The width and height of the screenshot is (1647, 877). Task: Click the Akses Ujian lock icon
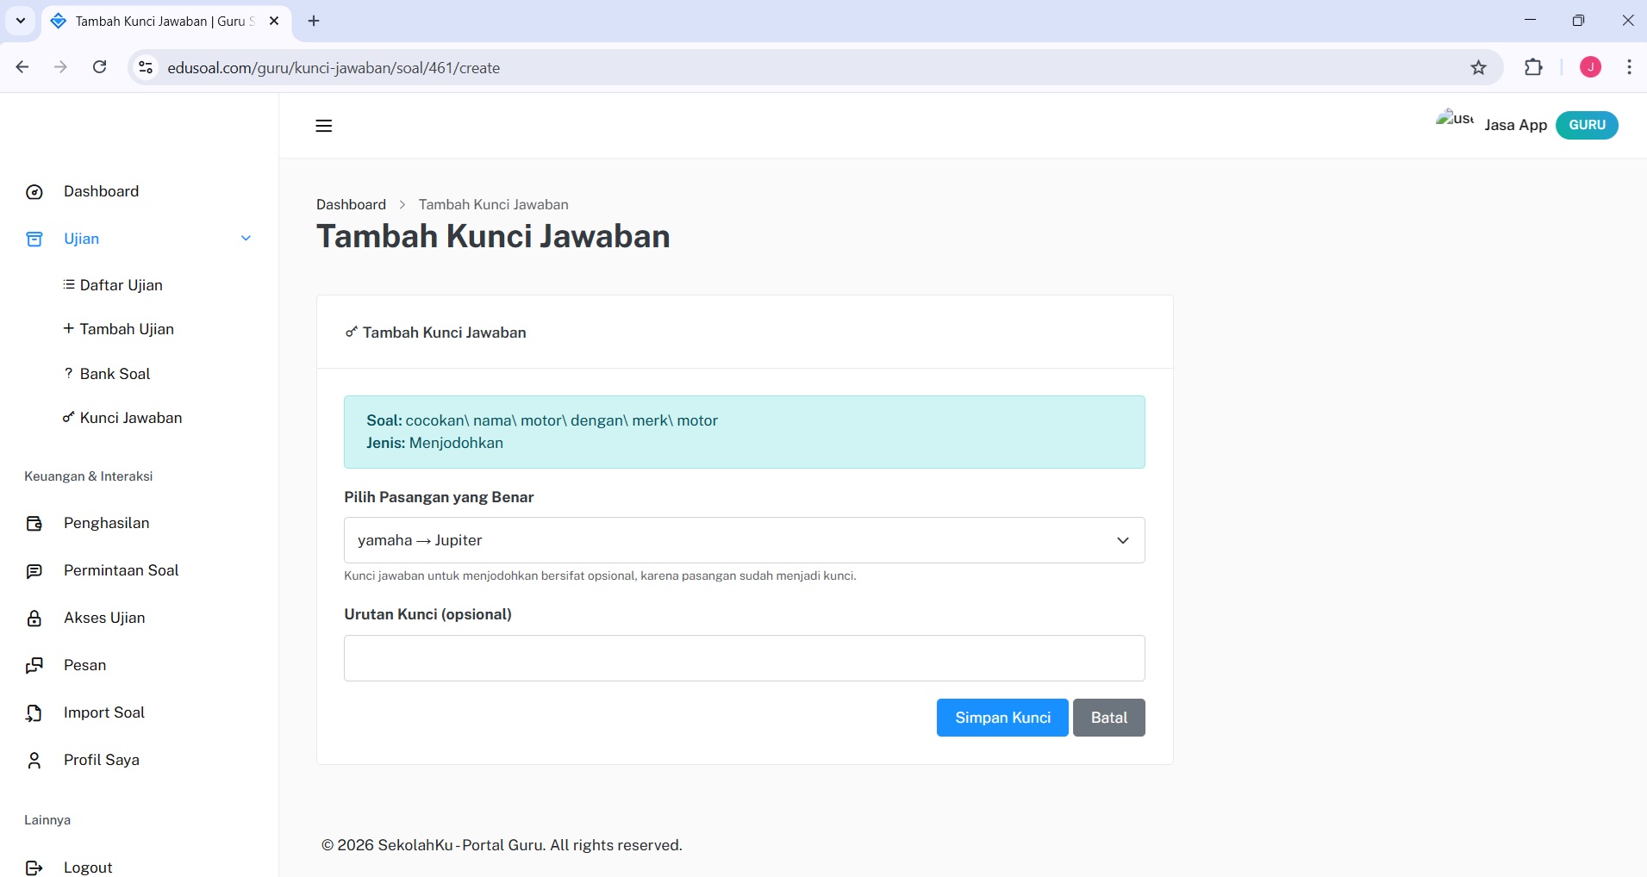[x=34, y=619]
